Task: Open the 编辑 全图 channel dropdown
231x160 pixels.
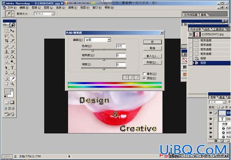Action: pyautogui.click(x=98, y=40)
